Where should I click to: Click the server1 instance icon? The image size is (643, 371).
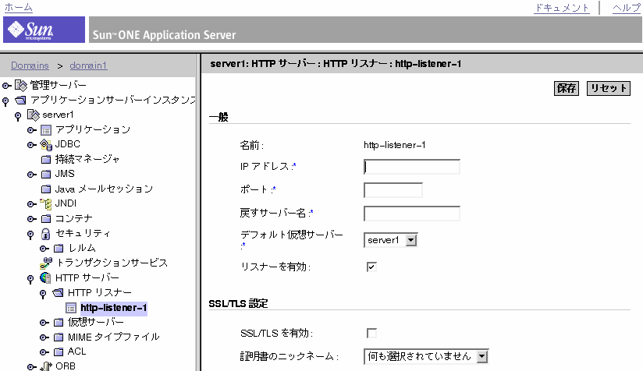click(x=34, y=115)
